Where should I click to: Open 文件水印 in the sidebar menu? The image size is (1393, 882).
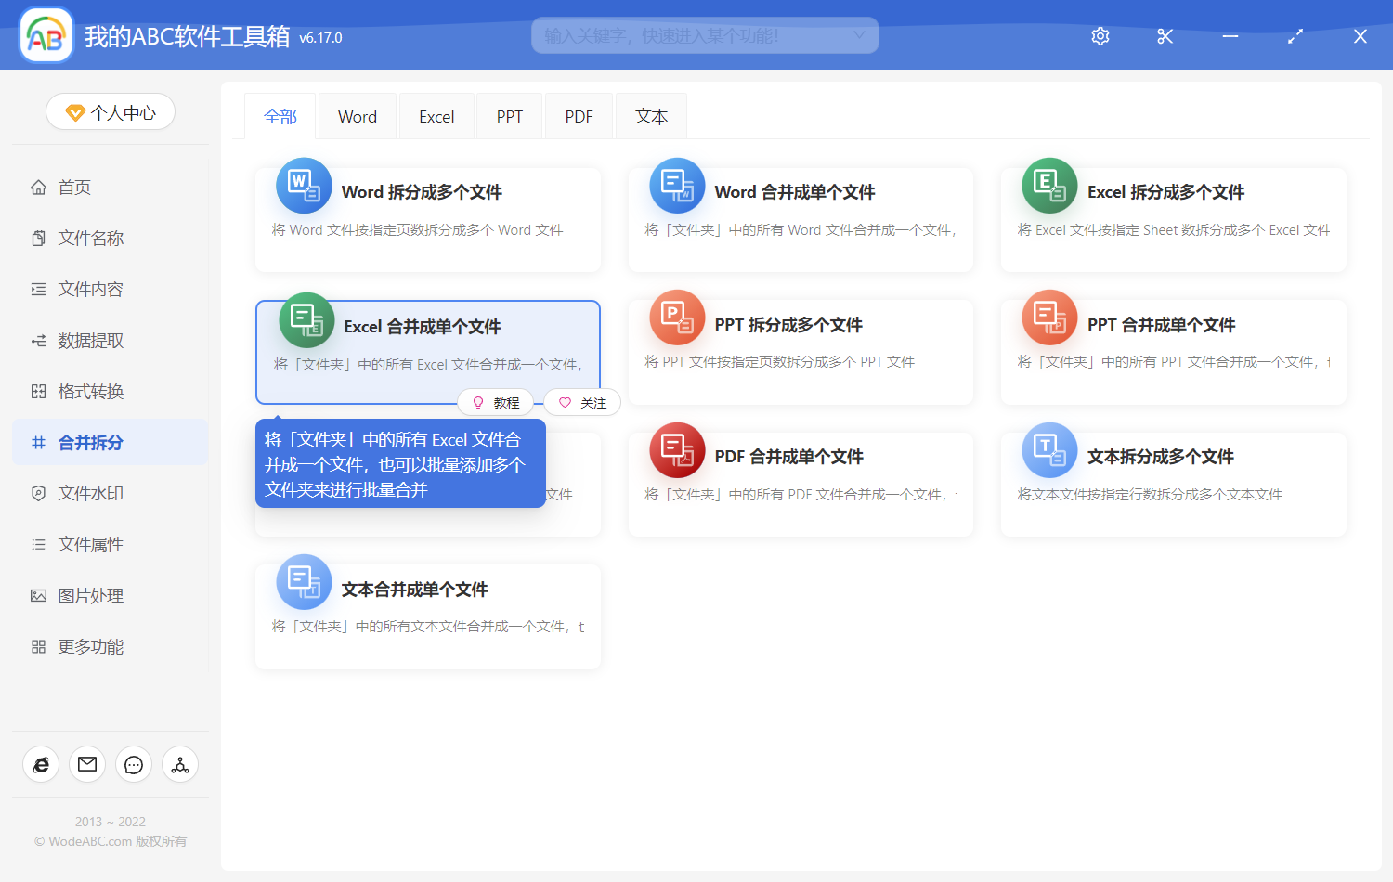coord(90,494)
